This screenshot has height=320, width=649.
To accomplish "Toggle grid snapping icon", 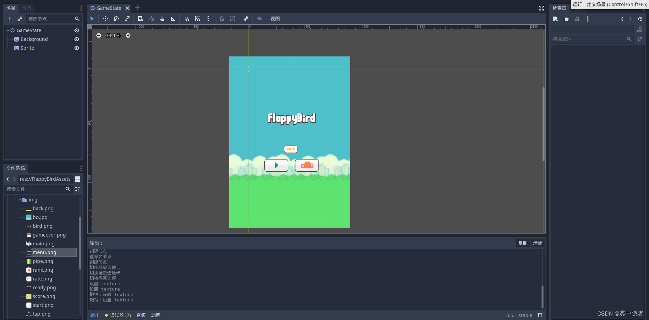I will tap(197, 19).
